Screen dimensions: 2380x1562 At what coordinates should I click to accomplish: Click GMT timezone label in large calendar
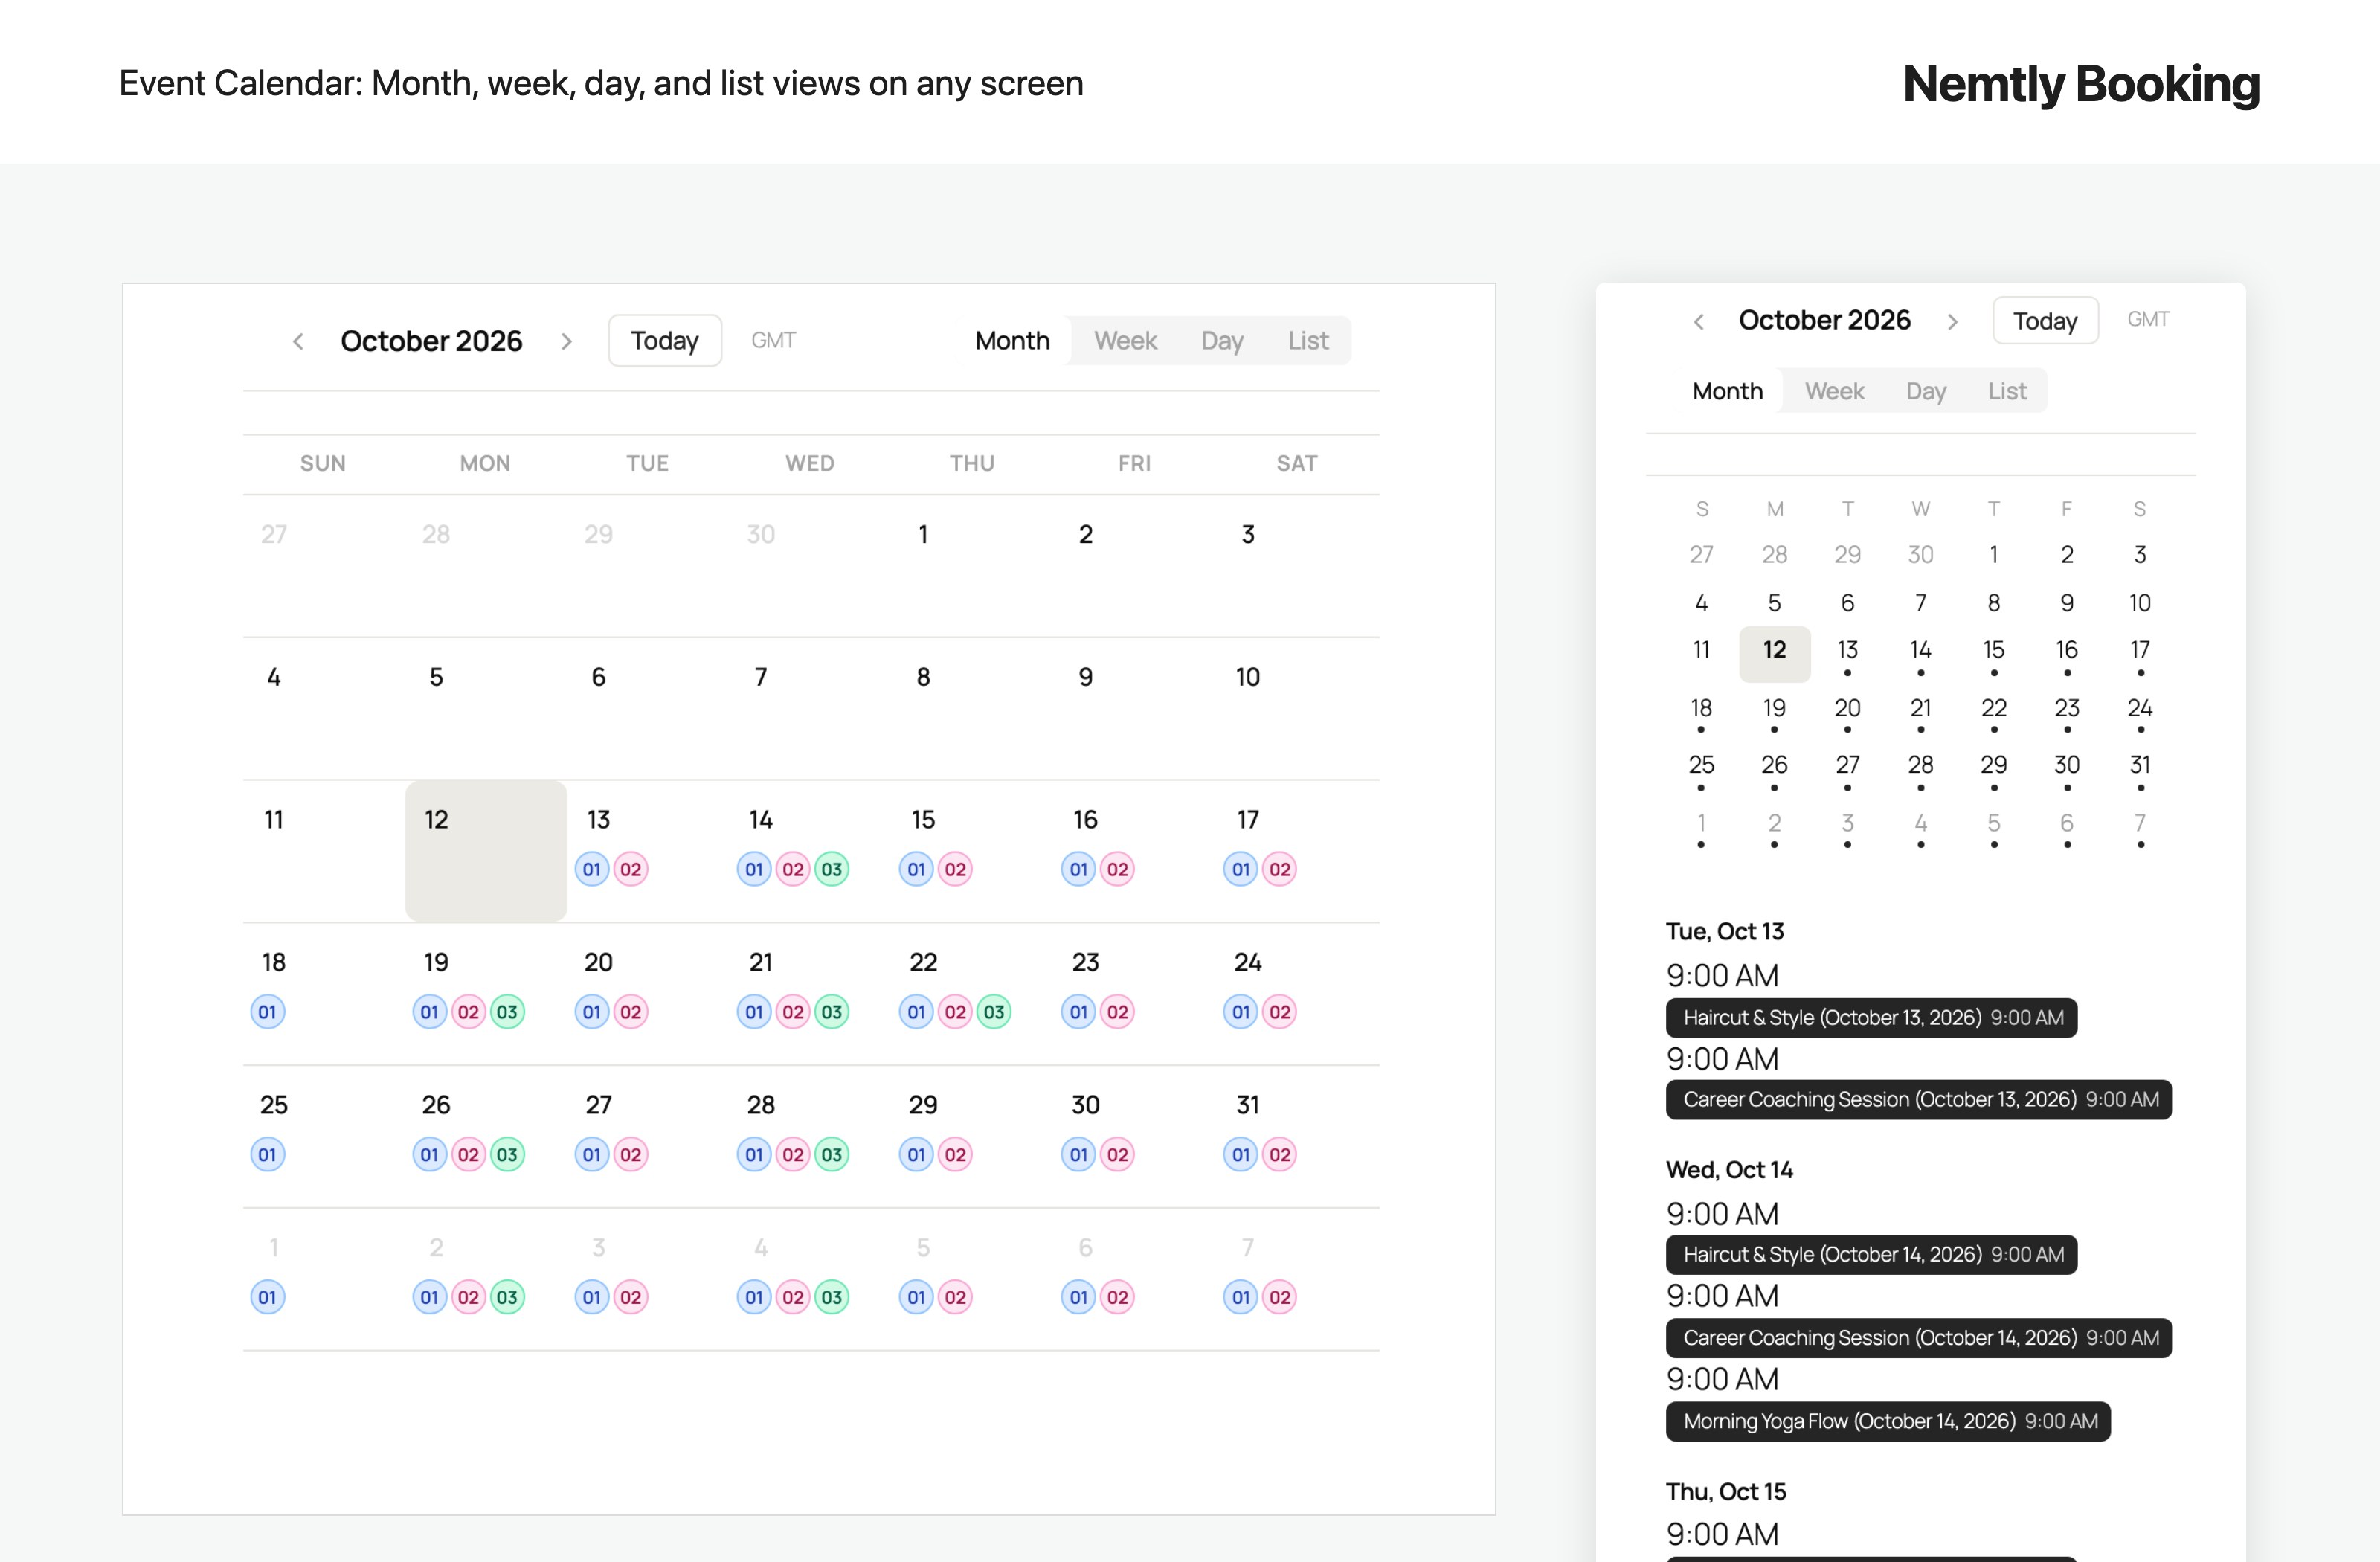[x=774, y=341]
